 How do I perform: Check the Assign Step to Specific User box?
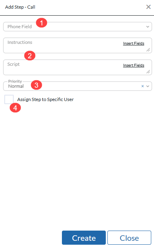point(9,99)
